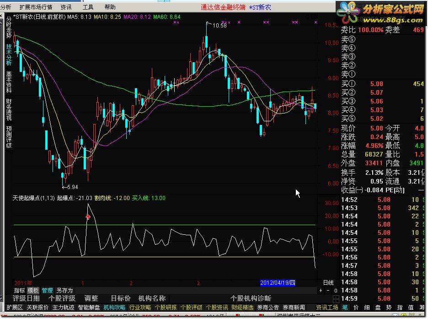Open the 个股资讯 tab
Screen dimensions: 428x319
217,308
